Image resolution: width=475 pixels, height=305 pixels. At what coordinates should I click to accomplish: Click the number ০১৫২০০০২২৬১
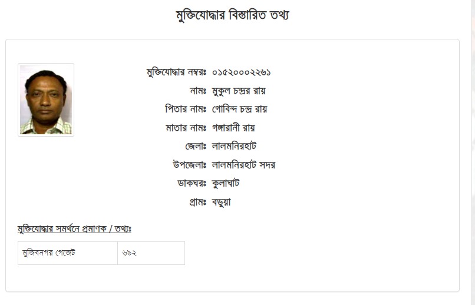coord(241,72)
